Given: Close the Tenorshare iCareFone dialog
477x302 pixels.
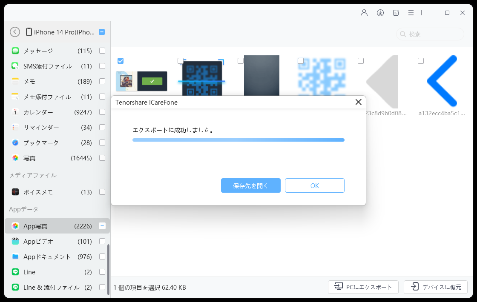Looking at the screenshot, I should [x=358, y=102].
